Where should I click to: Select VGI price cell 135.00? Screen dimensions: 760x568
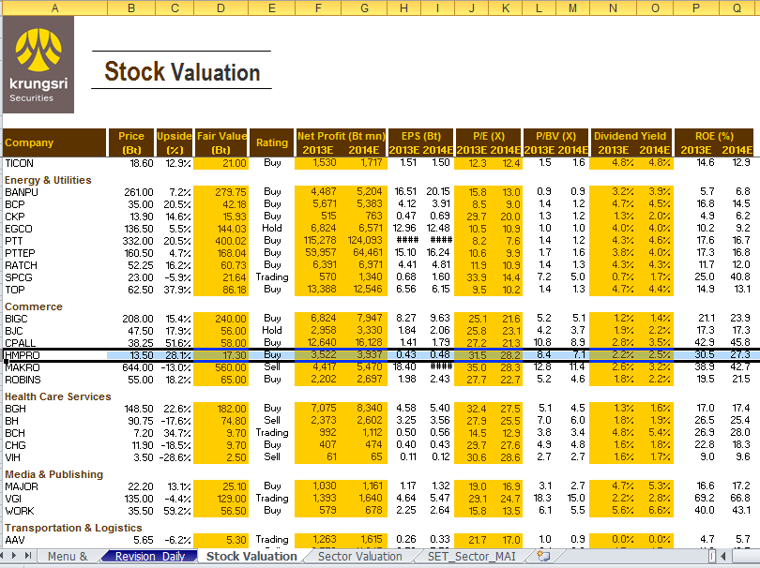[x=131, y=499]
